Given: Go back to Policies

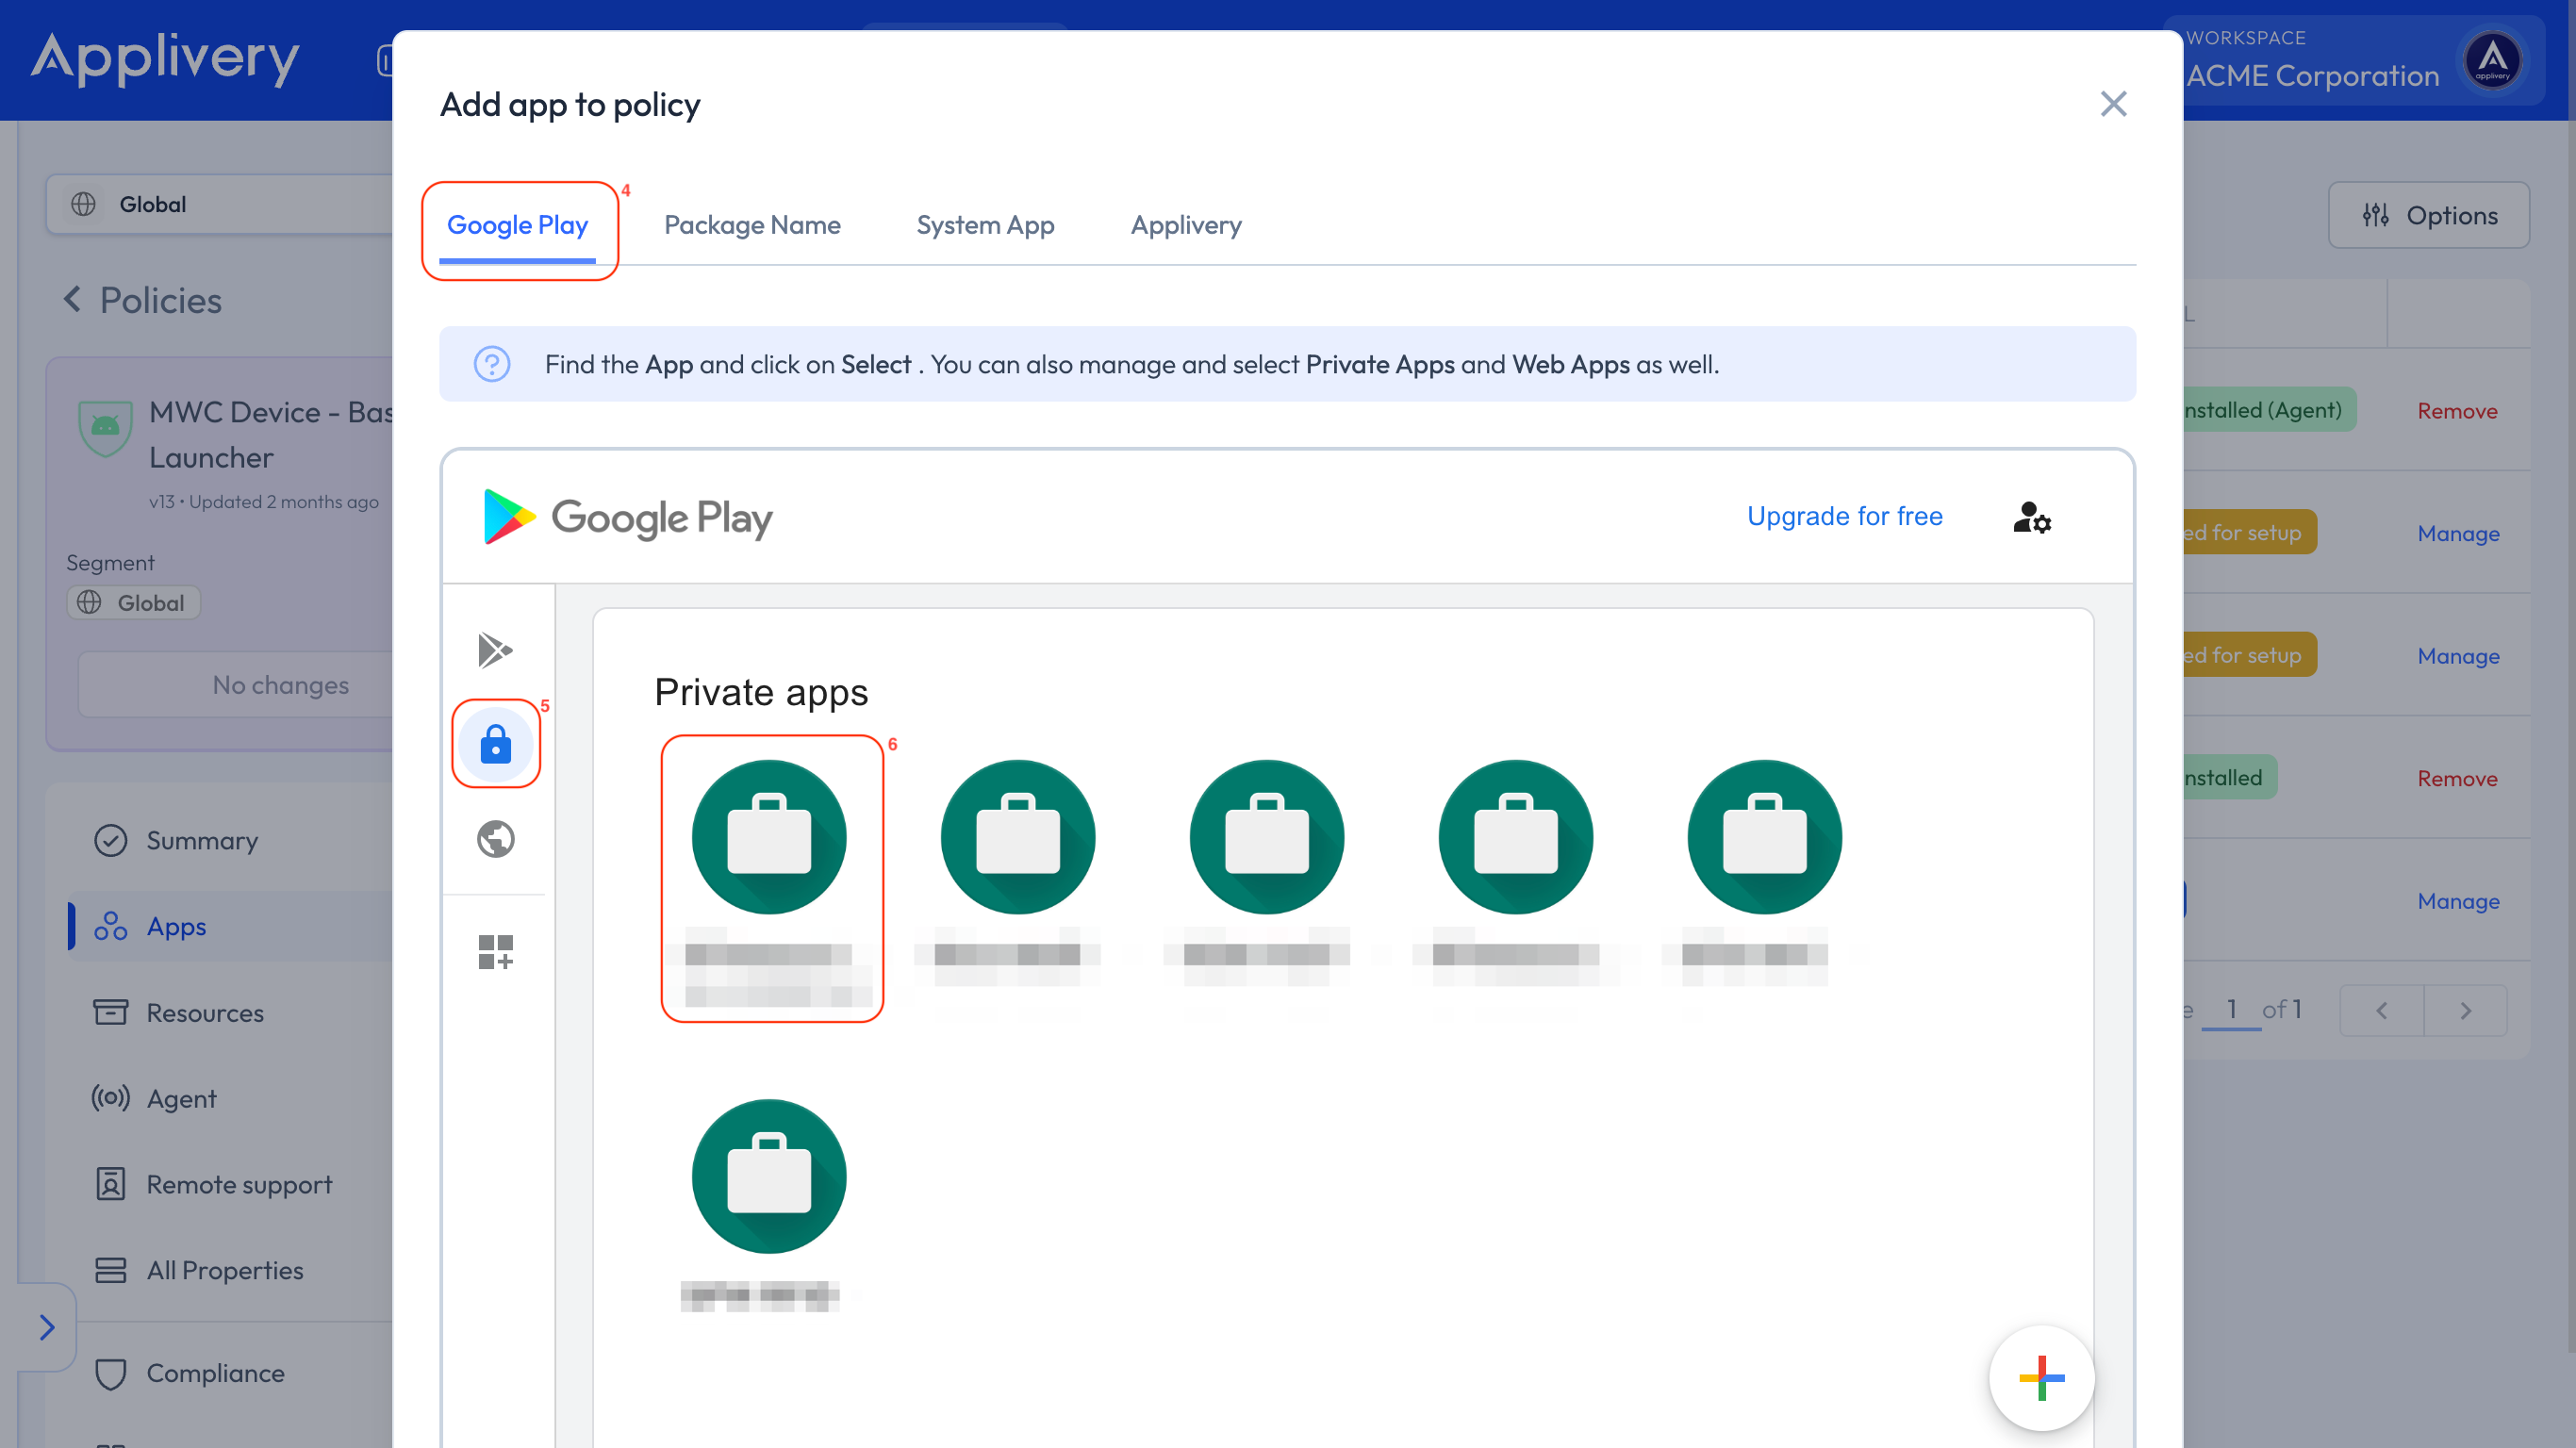Looking at the screenshot, I should (142, 300).
